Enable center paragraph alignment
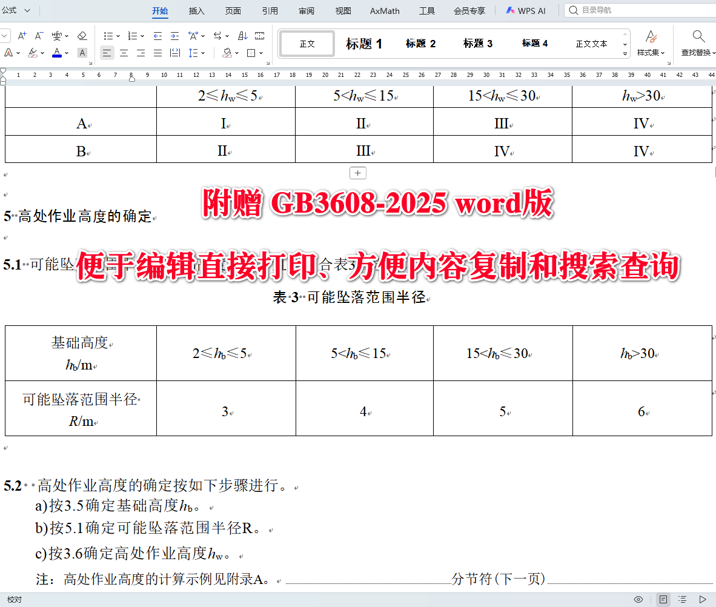 (x=123, y=53)
